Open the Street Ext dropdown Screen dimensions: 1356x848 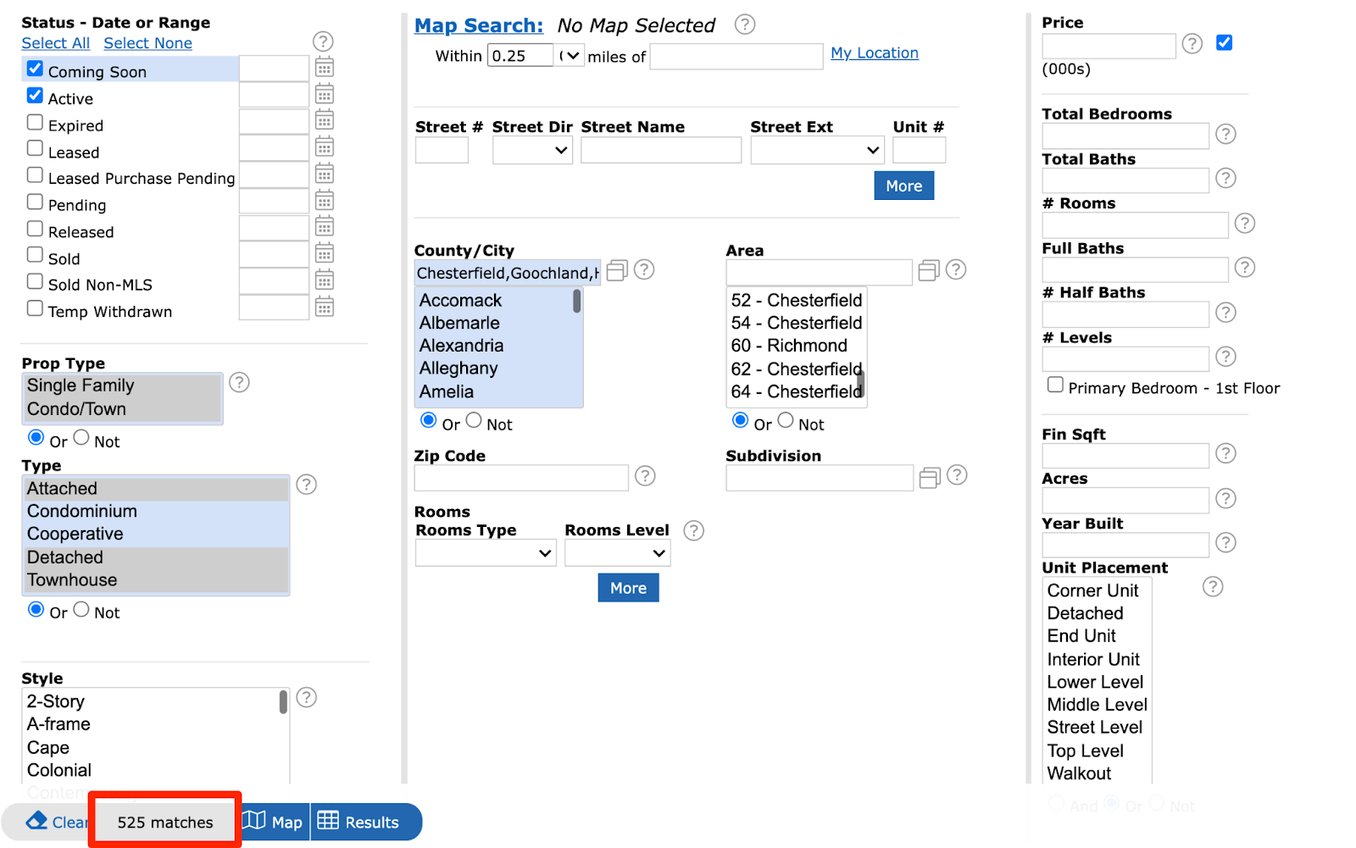click(817, 151)
